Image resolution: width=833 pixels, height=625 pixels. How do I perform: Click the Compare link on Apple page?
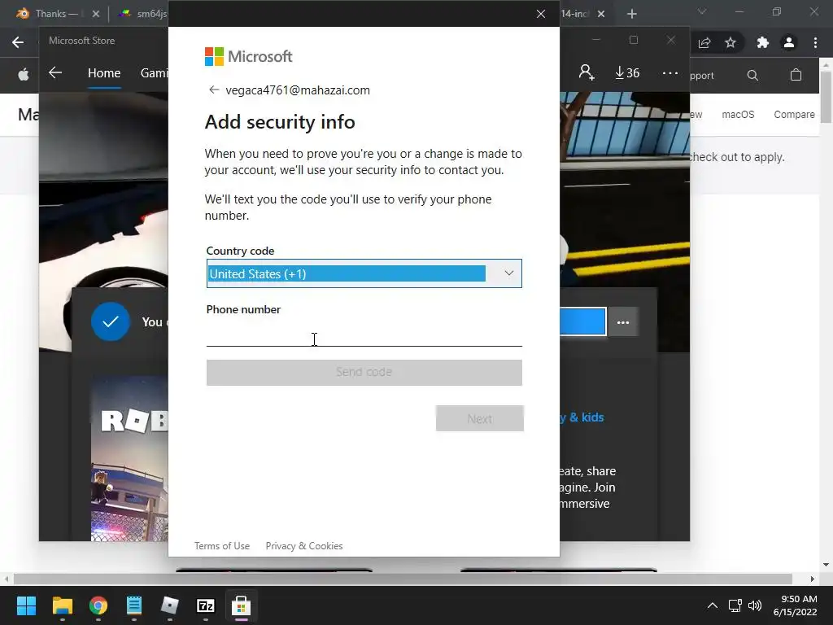794,114
